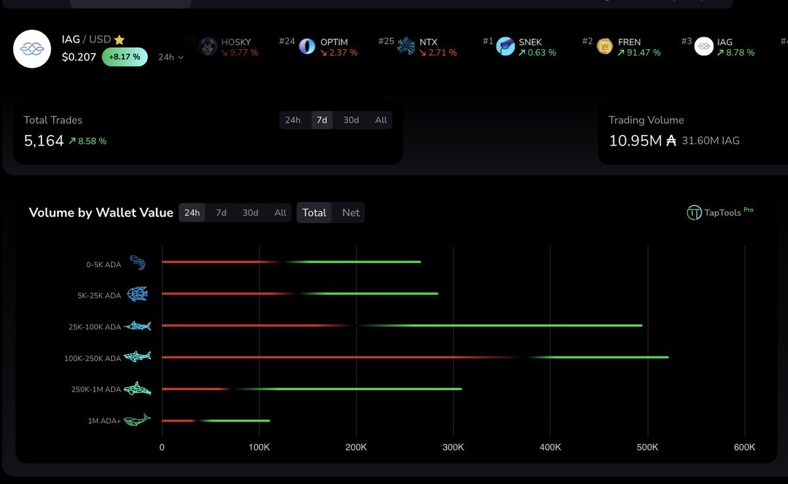Toggle the favorite star next to IAG/USD

click(119, 39)
